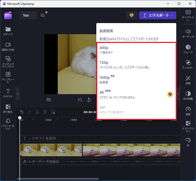Select the second clip with the pink blanket

[131, 150]
